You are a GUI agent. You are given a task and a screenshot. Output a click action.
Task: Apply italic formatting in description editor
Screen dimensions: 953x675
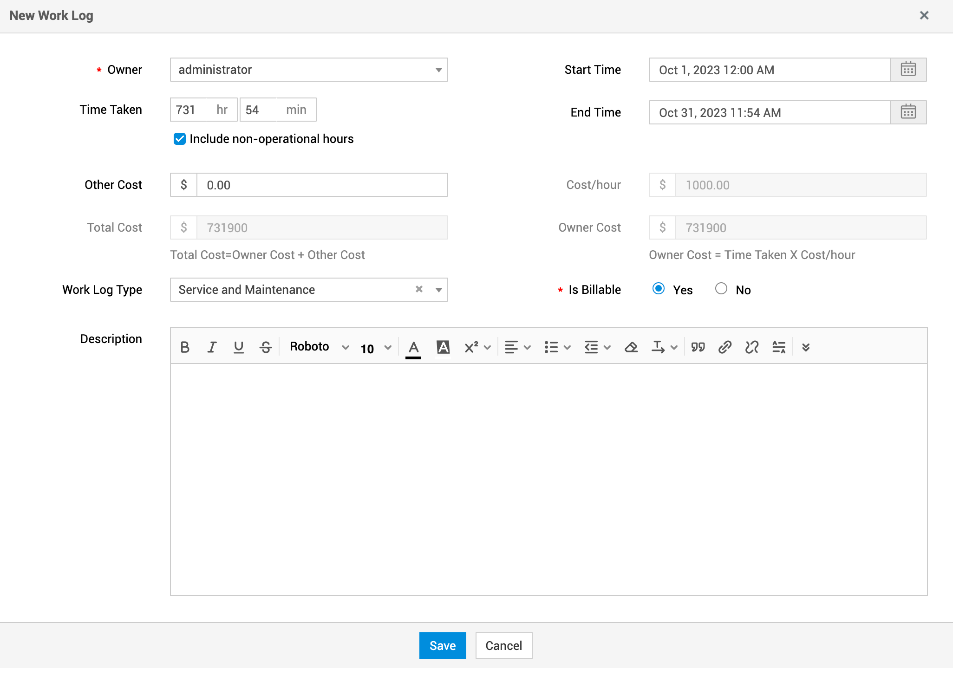coord(212,347)
